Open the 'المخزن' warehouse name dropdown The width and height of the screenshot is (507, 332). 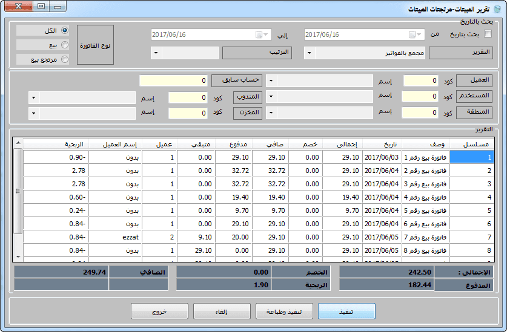coord(33,113)
